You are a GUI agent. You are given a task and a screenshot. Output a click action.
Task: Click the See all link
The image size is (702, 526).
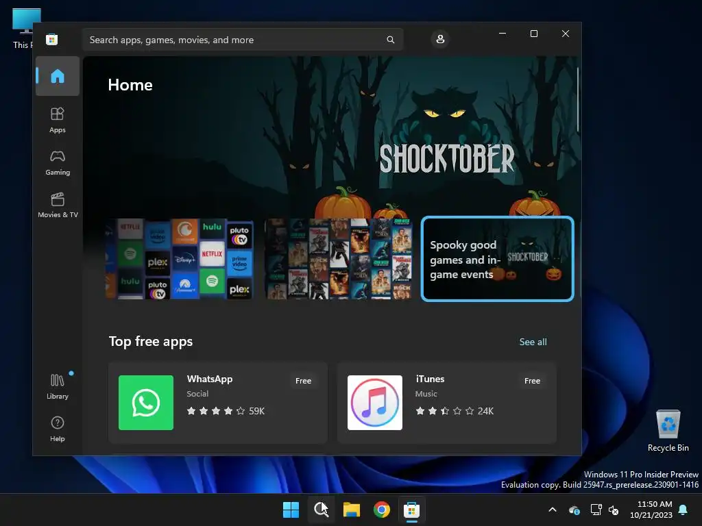tap(533, 342)
